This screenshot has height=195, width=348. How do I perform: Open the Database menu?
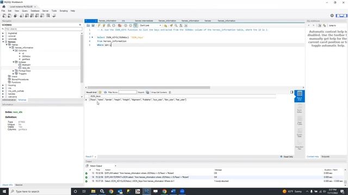(35, 11)
